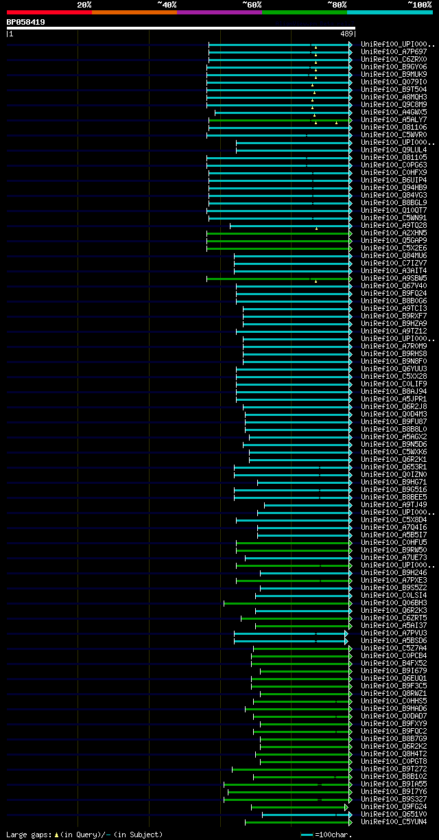This screenshot has width=439, height=840.
Task: Select hit label UniRef100_B9HAD6
Action: coord(394,709)
